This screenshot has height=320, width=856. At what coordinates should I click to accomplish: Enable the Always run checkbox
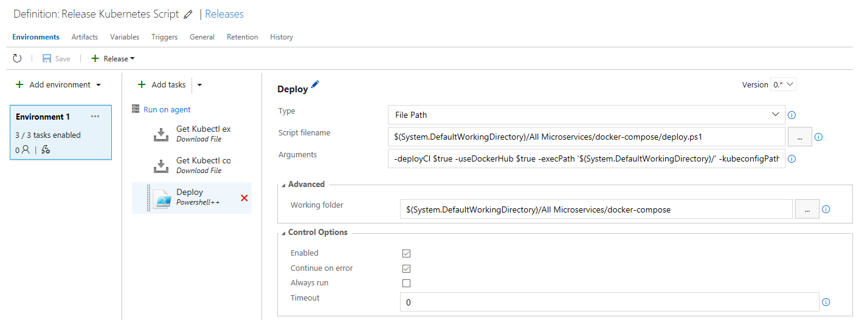click(407, 283)
